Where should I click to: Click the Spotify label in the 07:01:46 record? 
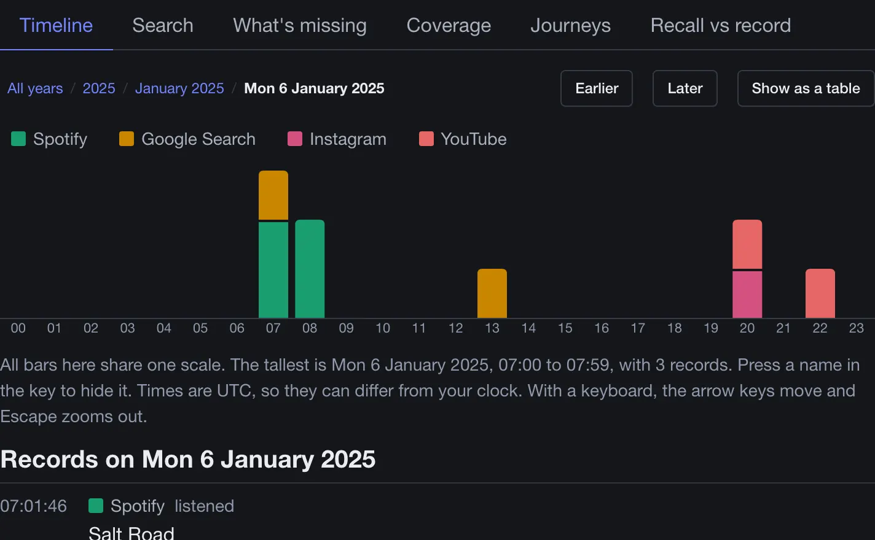138,506
